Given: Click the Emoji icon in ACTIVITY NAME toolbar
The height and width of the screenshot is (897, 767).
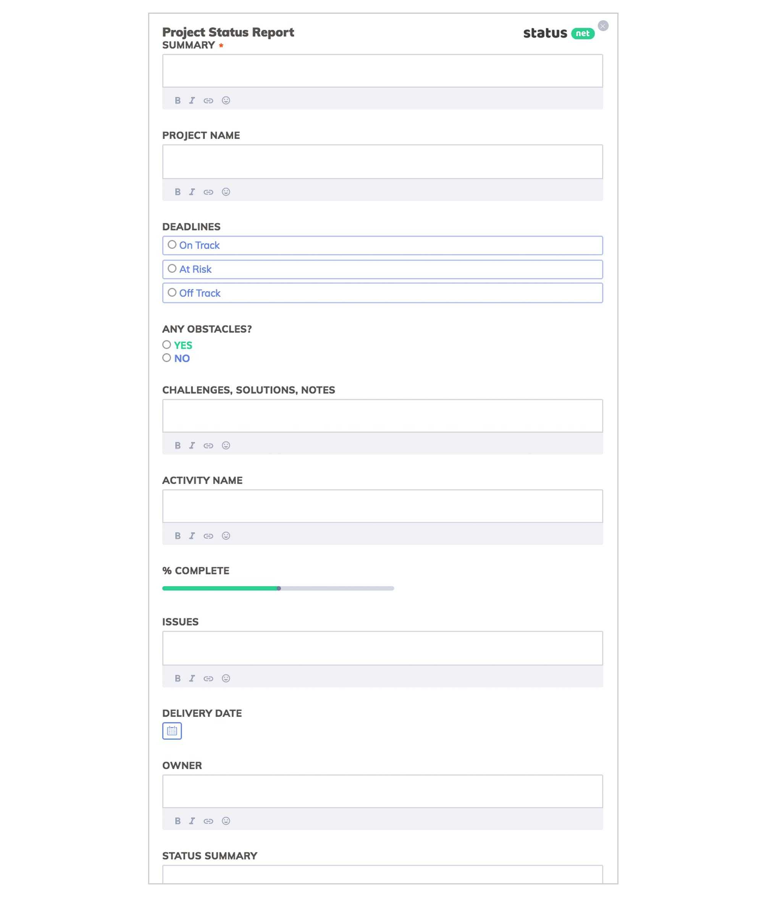Looking at the screenshot, I should 226,536.
